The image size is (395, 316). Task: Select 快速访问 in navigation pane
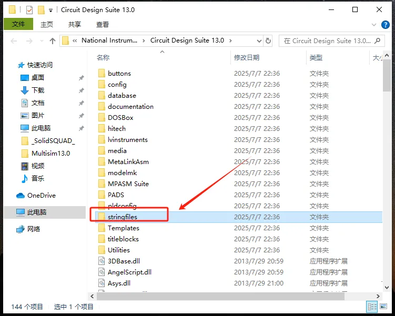pyautogui.click(x=35, y=65)
